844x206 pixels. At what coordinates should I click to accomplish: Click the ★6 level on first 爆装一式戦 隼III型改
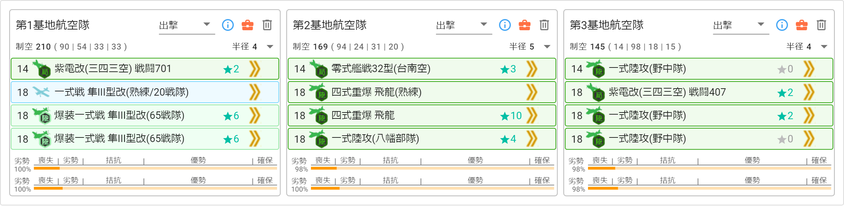click(231, 116)
